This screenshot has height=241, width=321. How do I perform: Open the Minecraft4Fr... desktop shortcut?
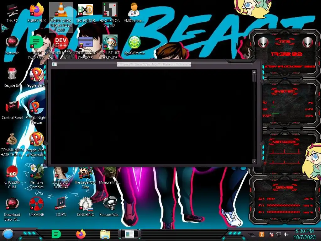[x=110, y=176]
